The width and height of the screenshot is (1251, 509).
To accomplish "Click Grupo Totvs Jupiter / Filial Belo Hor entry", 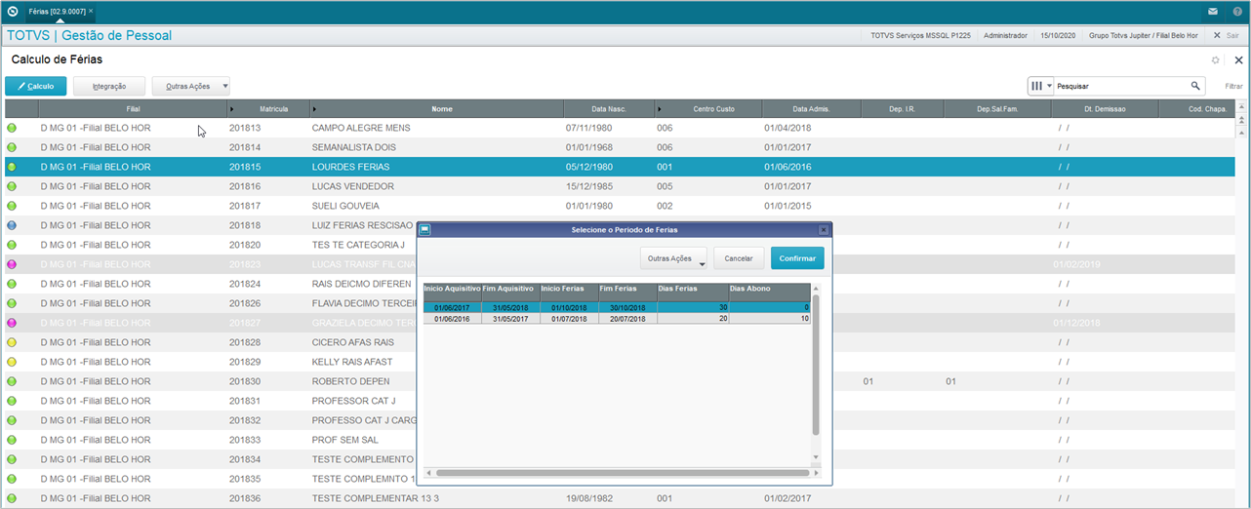I will (1142, 35).
